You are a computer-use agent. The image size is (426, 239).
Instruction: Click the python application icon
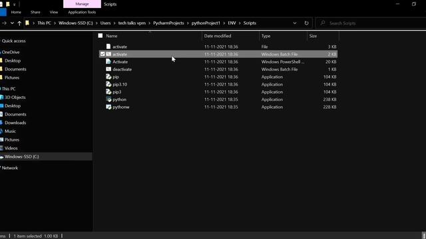108,100
